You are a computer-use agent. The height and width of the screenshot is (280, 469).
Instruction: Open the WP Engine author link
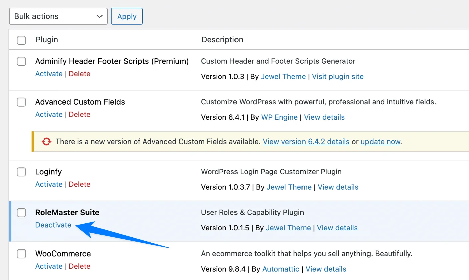point(279,117)
